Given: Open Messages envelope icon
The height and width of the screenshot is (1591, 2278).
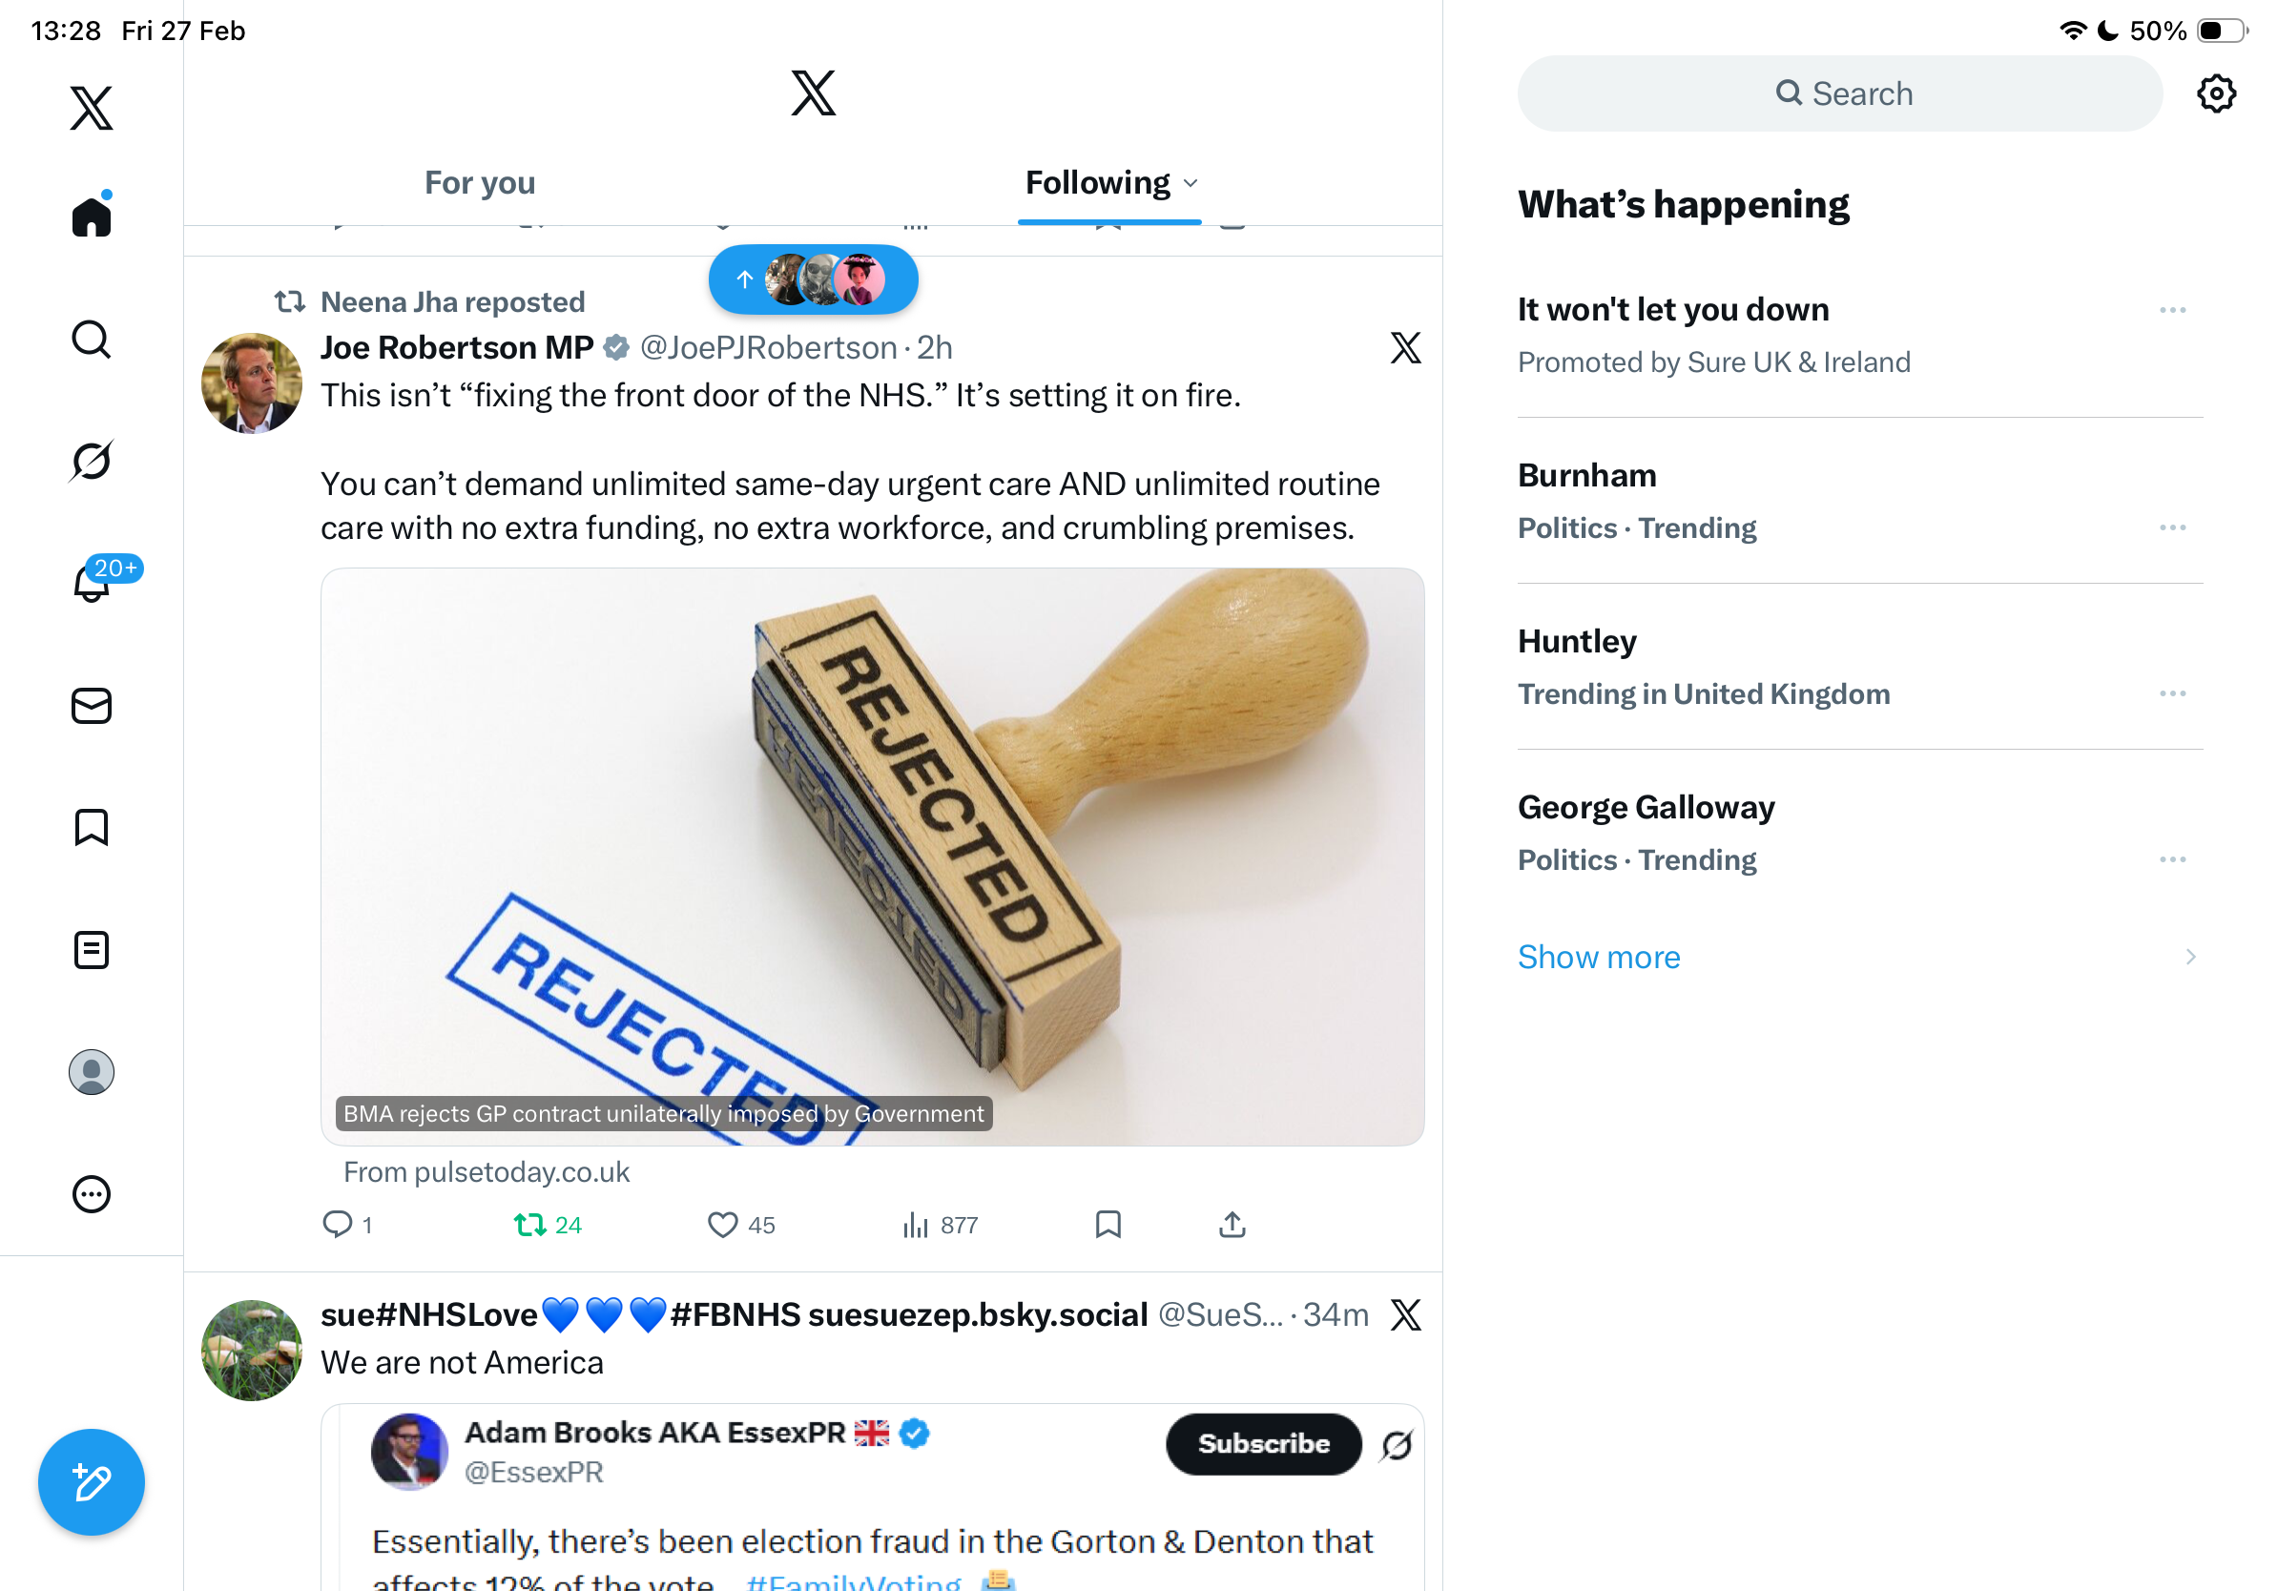Looking at the screenshot, I should [92, 706].
